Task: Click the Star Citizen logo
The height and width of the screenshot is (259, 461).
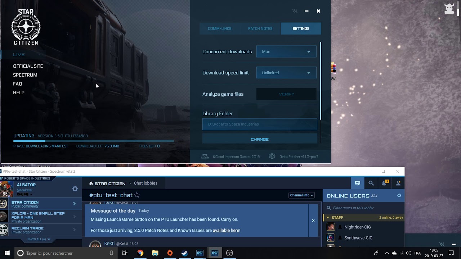Action: click(x=26, y=27)
